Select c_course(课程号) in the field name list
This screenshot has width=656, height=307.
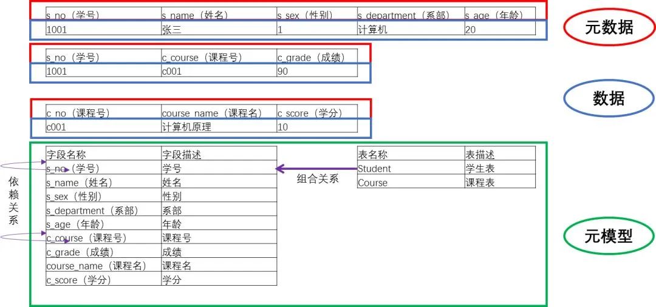[104, 237]
